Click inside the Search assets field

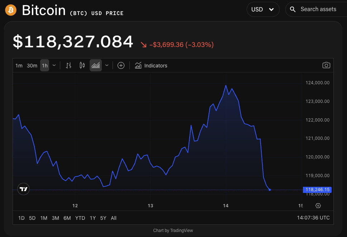319,9
